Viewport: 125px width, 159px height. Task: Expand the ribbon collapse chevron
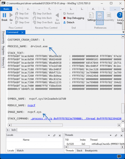(123, 9)
